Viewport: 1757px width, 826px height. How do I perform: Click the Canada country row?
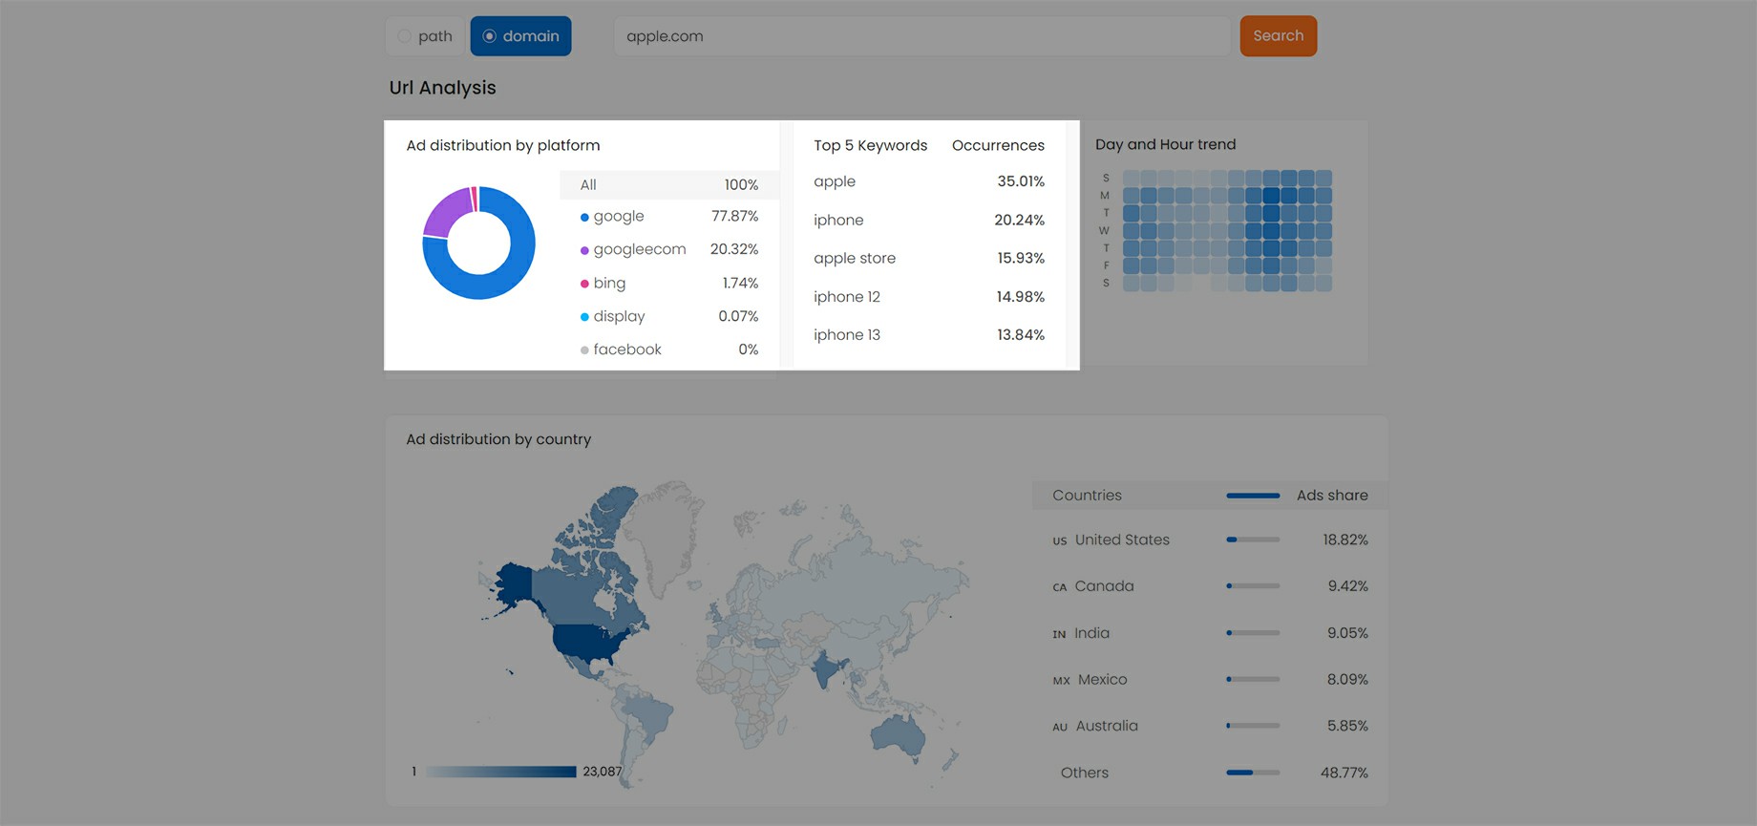point(1210,586)
